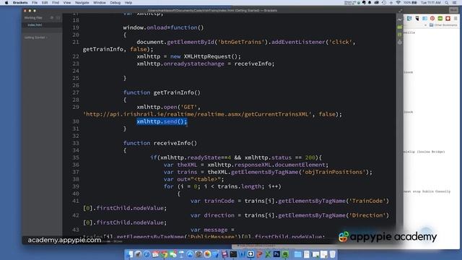The width and height of the screenshot is (462, 260).
Task: Click highlighted xmlhttp.send(); code line
Action: (x=162, y=121)
